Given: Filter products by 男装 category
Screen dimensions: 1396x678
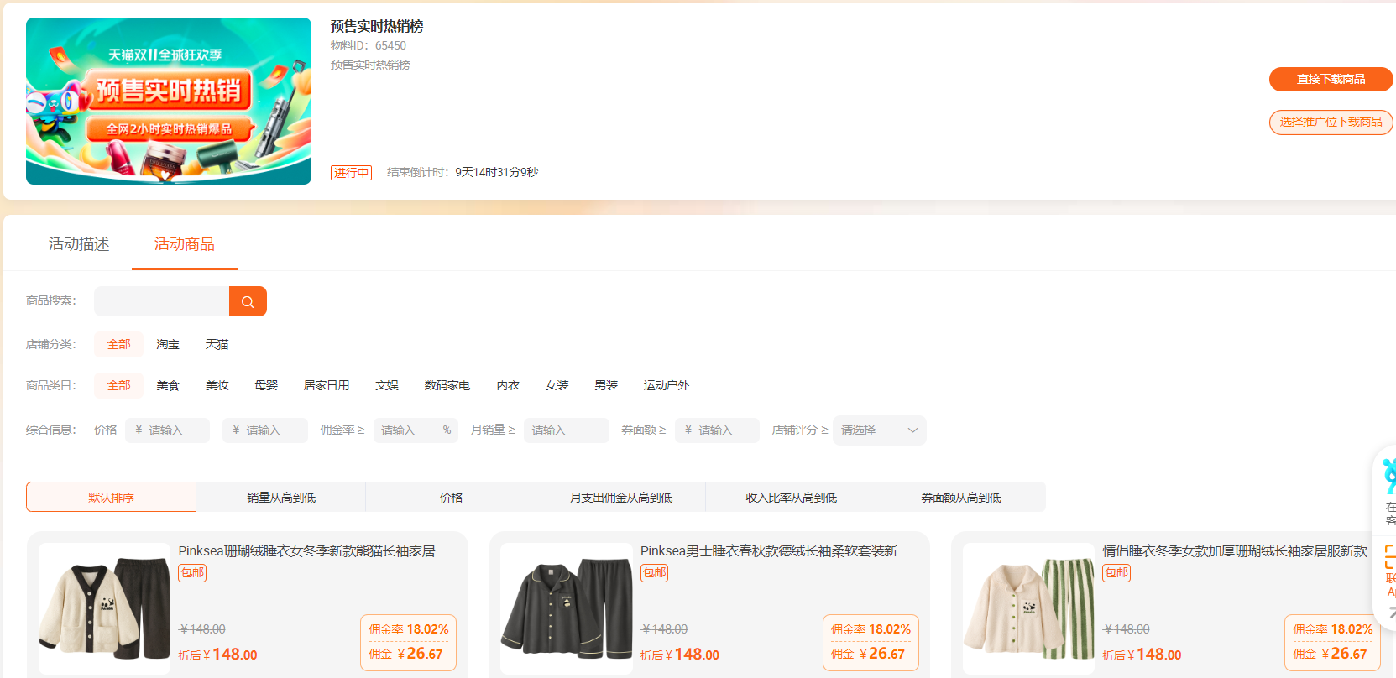Looking at the screenshot, I should 606,385.
